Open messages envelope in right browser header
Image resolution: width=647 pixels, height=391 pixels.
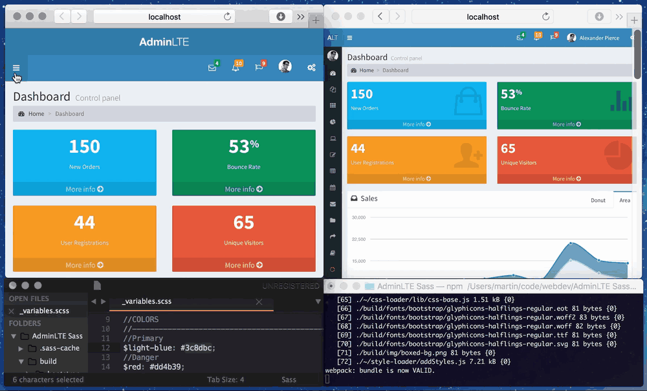pos(520,38)
